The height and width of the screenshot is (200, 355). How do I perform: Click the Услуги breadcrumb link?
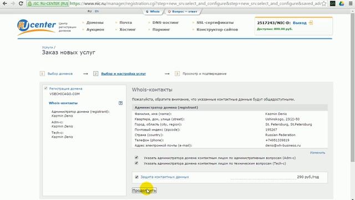point(47,47)
